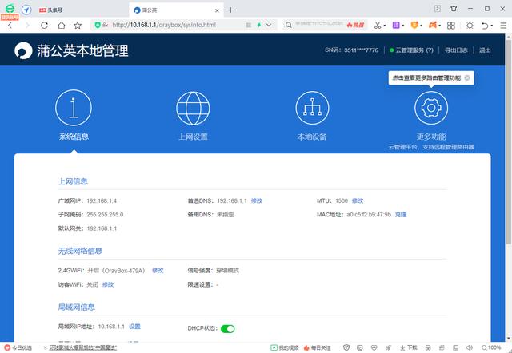
Task: Click 导出日志 in the header
Action: coord(456,50)
